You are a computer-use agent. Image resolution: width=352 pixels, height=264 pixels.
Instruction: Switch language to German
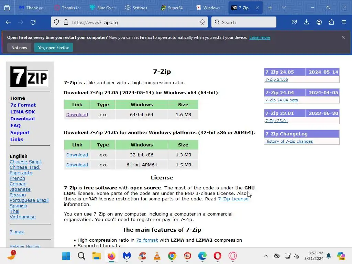18,184
